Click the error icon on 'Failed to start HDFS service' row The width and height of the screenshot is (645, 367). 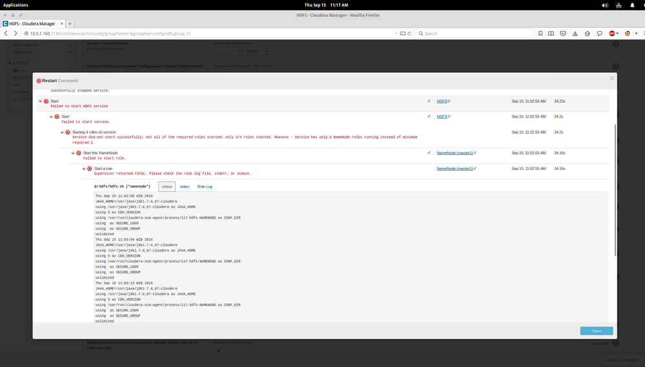[x=46, y=101]
